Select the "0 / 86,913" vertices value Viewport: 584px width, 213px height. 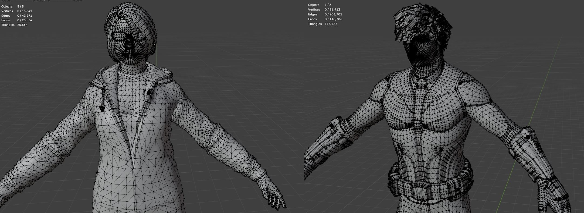[332, 10]
